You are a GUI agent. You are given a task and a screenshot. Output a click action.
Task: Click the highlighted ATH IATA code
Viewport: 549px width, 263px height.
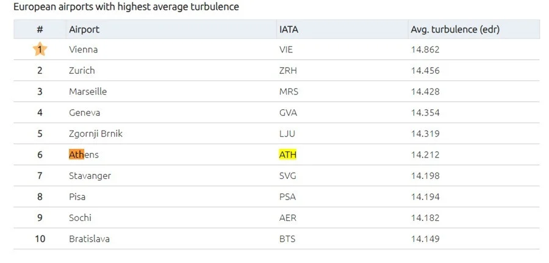(x=287, y=154)
